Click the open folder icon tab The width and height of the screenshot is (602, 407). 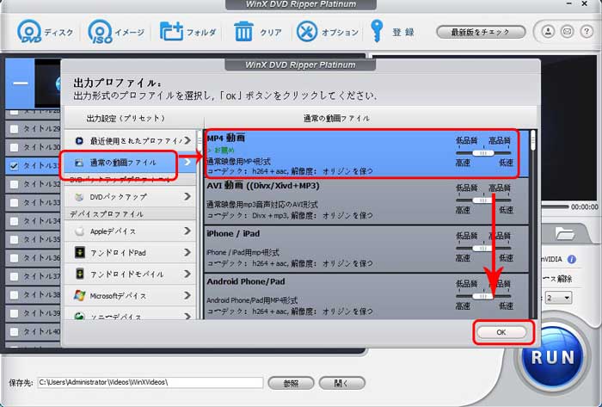(564, 233)
